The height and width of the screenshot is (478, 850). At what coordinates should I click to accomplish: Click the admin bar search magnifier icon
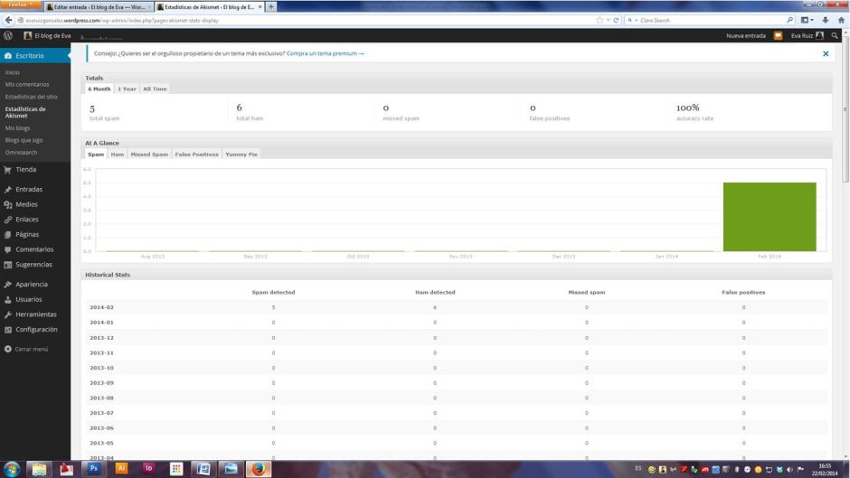835,36
